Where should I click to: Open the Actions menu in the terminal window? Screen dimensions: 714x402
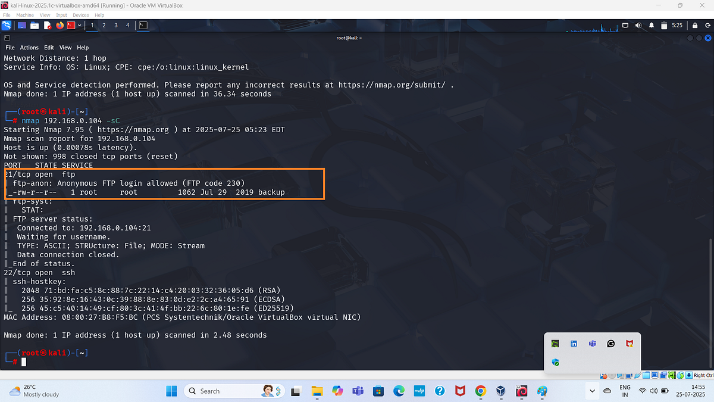click(29, 47)
